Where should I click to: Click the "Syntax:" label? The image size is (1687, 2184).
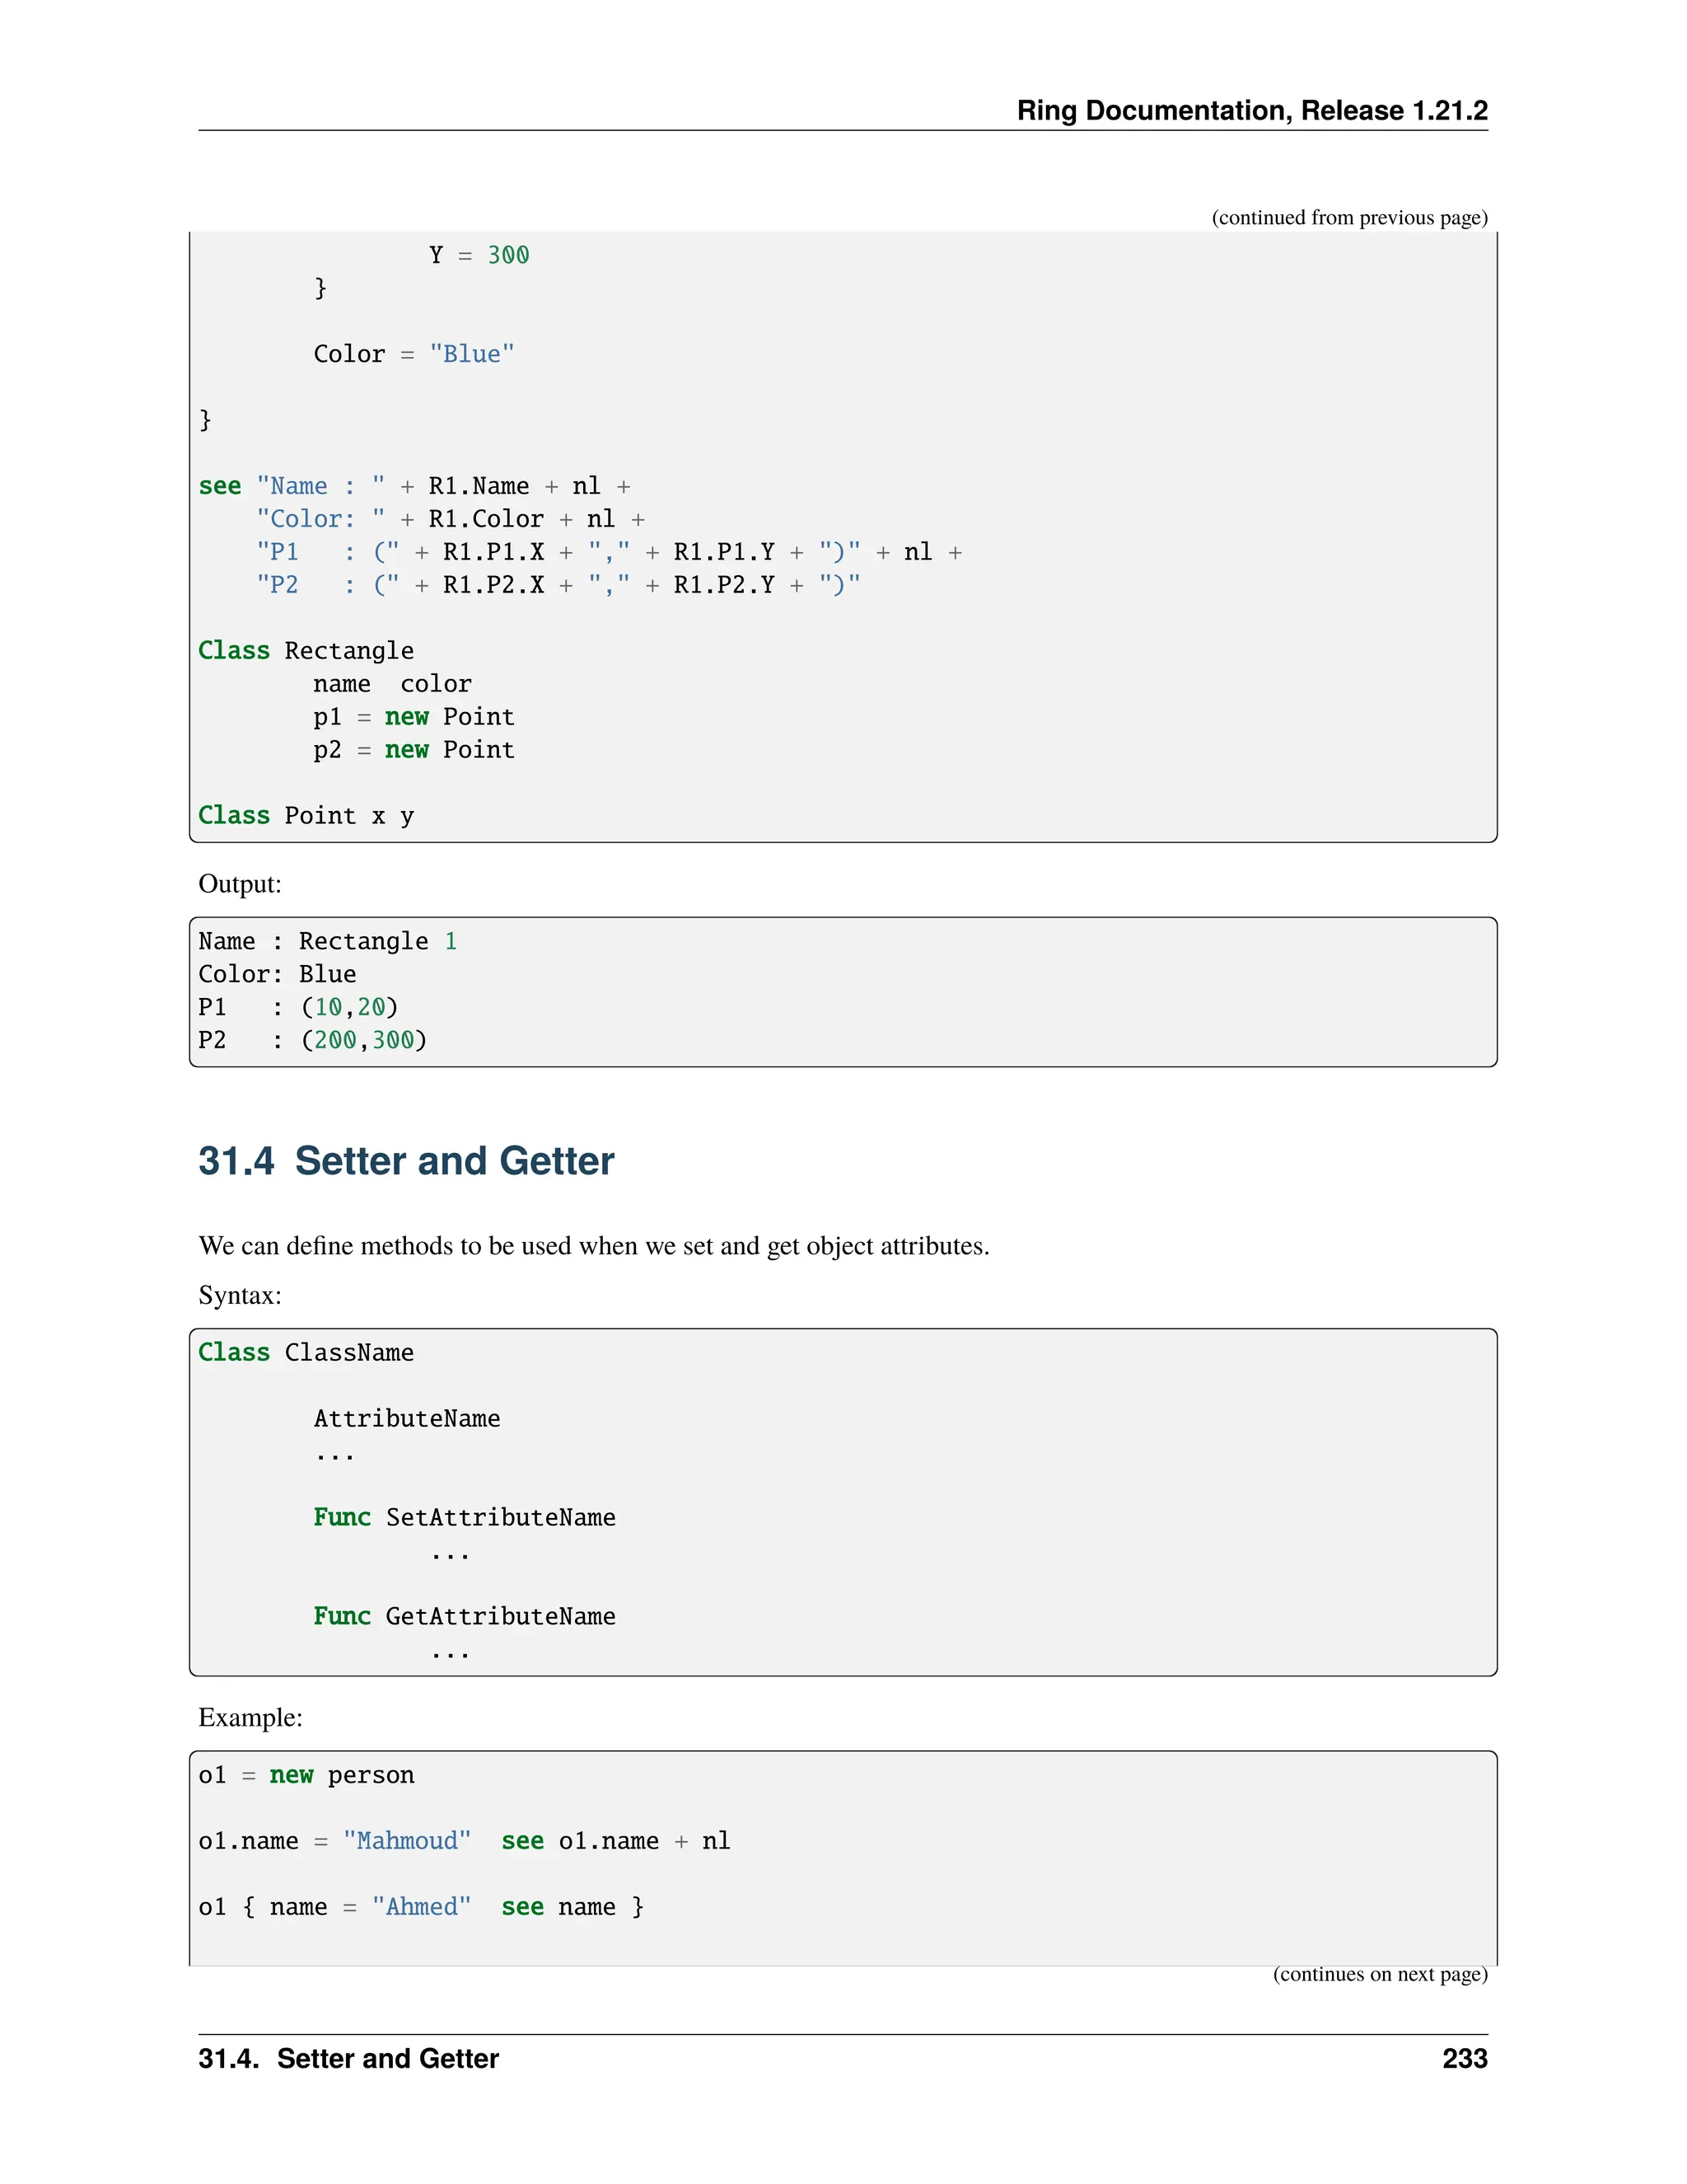(240, 1295)
